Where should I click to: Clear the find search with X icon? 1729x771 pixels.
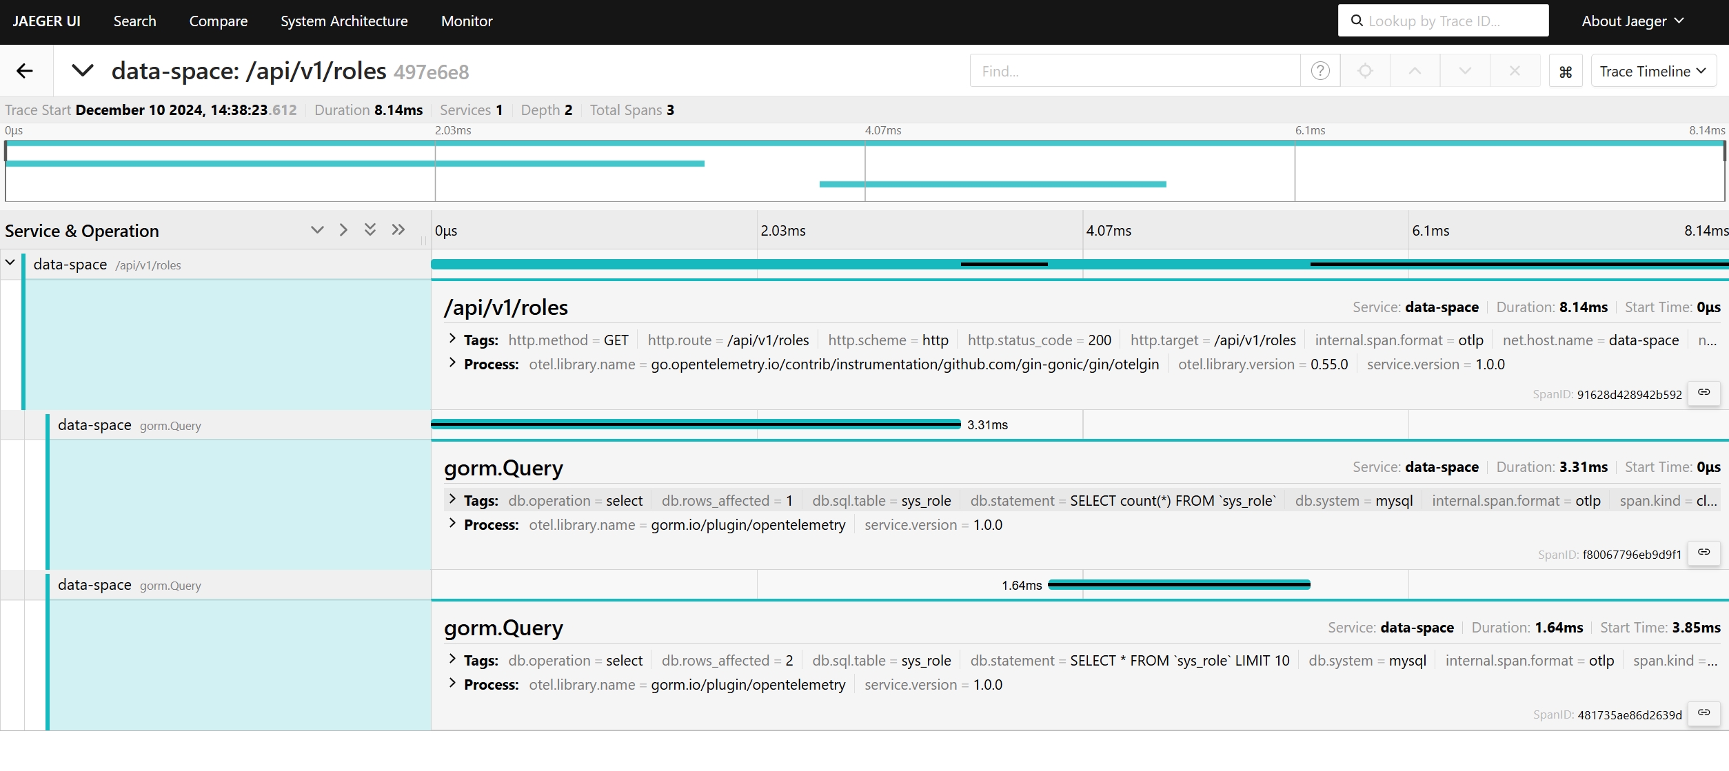tap(1515, 71)
